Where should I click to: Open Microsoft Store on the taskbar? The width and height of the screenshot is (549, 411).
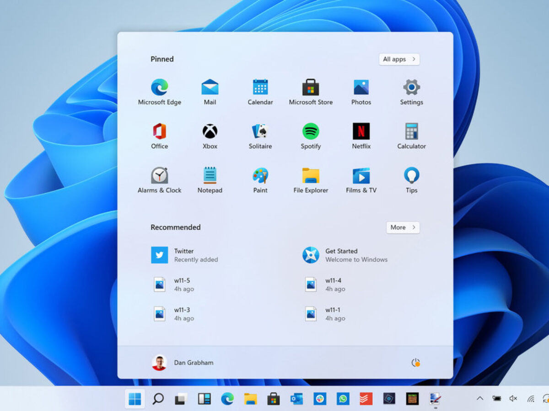[274, 399]
